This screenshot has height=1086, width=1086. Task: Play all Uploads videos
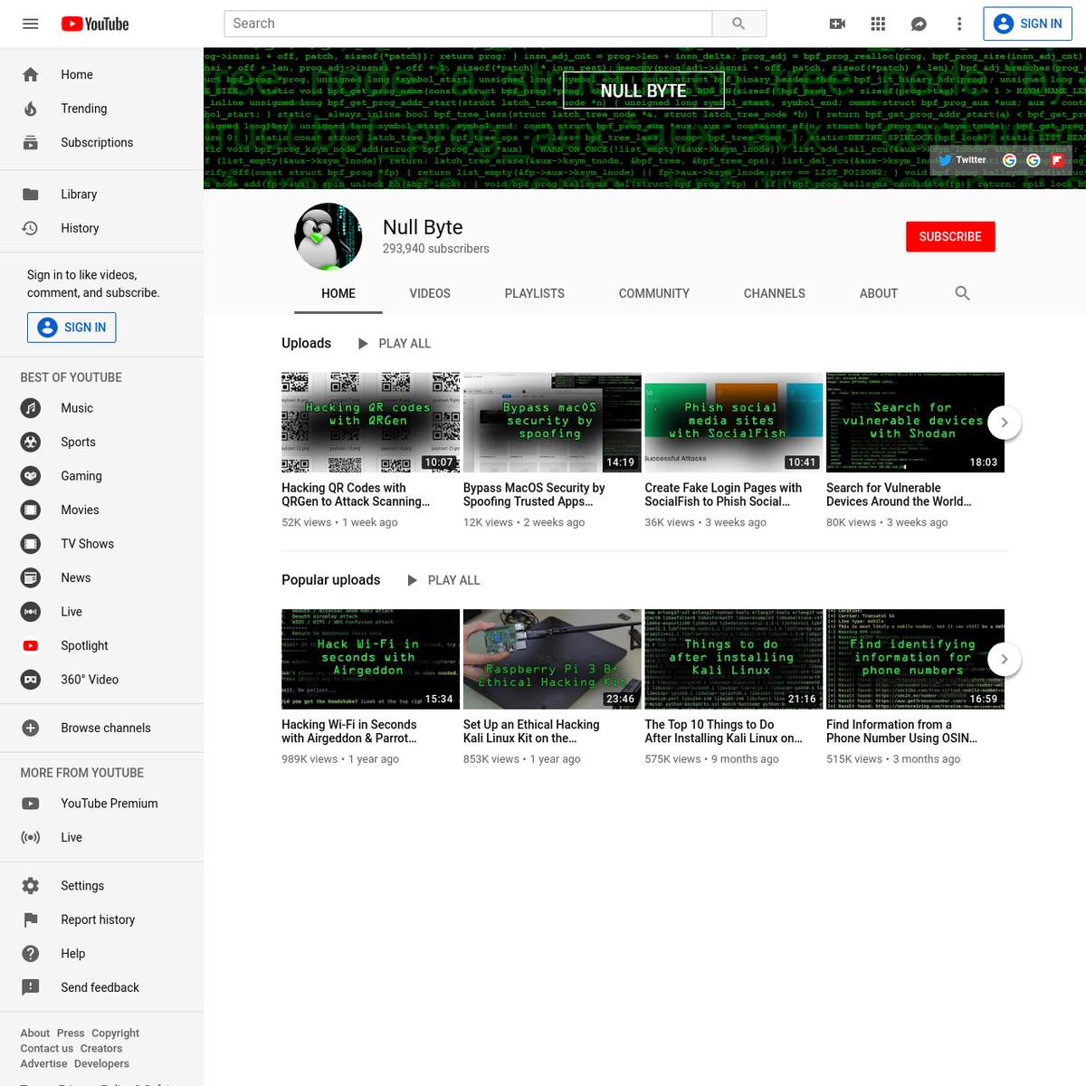395,344
